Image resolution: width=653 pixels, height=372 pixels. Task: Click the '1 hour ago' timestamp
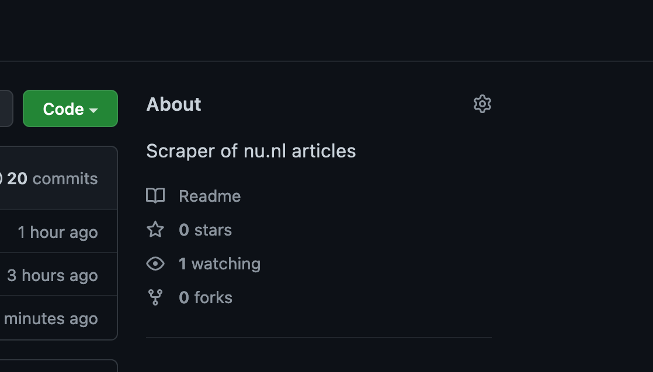coord(57,232)
